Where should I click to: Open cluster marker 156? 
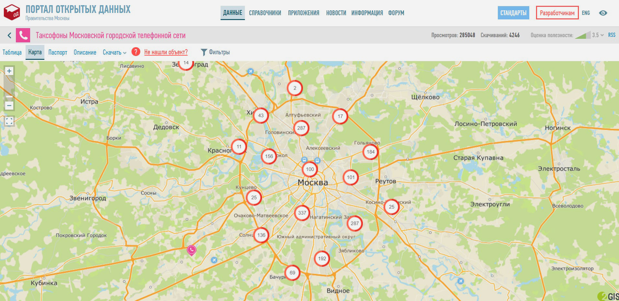[x=269, y=156]
